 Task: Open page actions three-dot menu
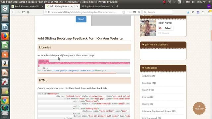(x=130, y=12)
